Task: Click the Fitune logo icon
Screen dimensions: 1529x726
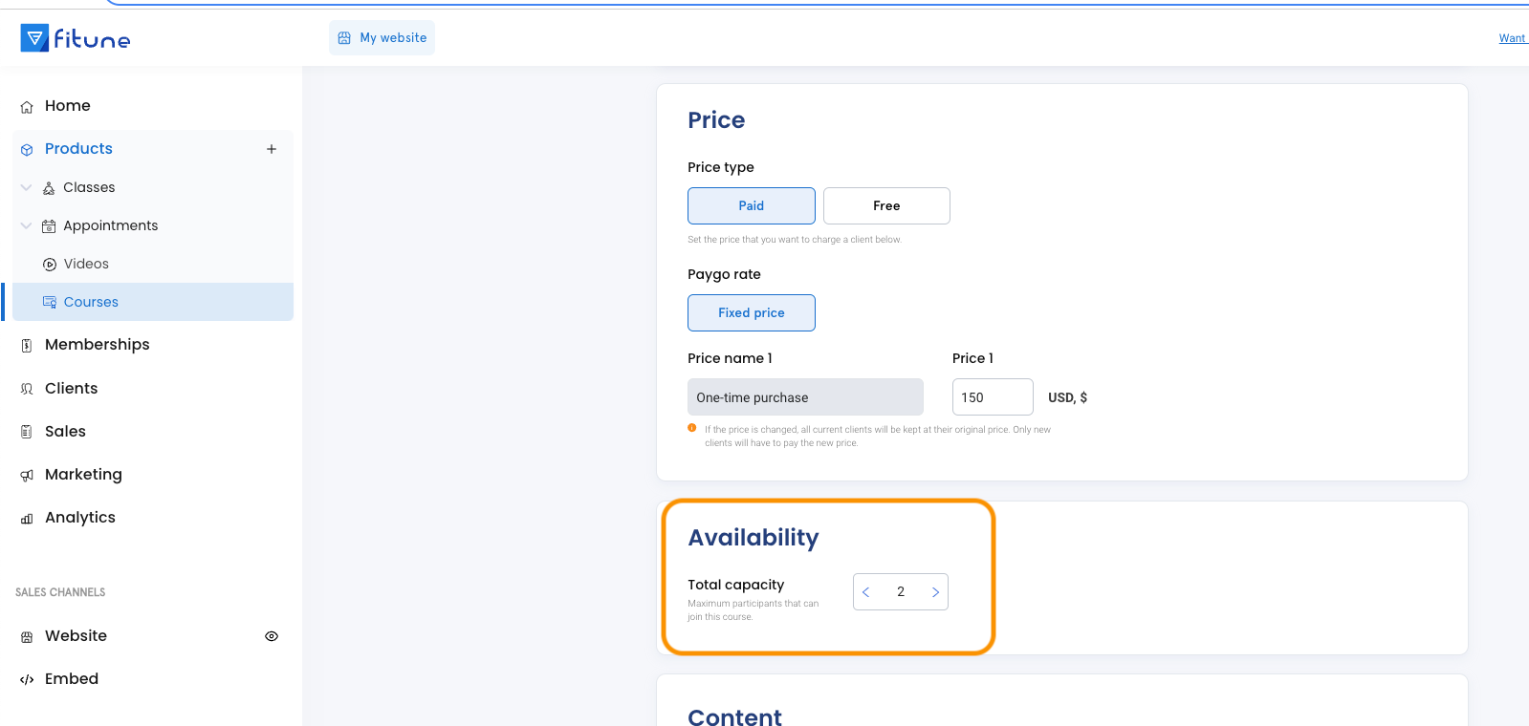Action: click(x=34, y=38)
